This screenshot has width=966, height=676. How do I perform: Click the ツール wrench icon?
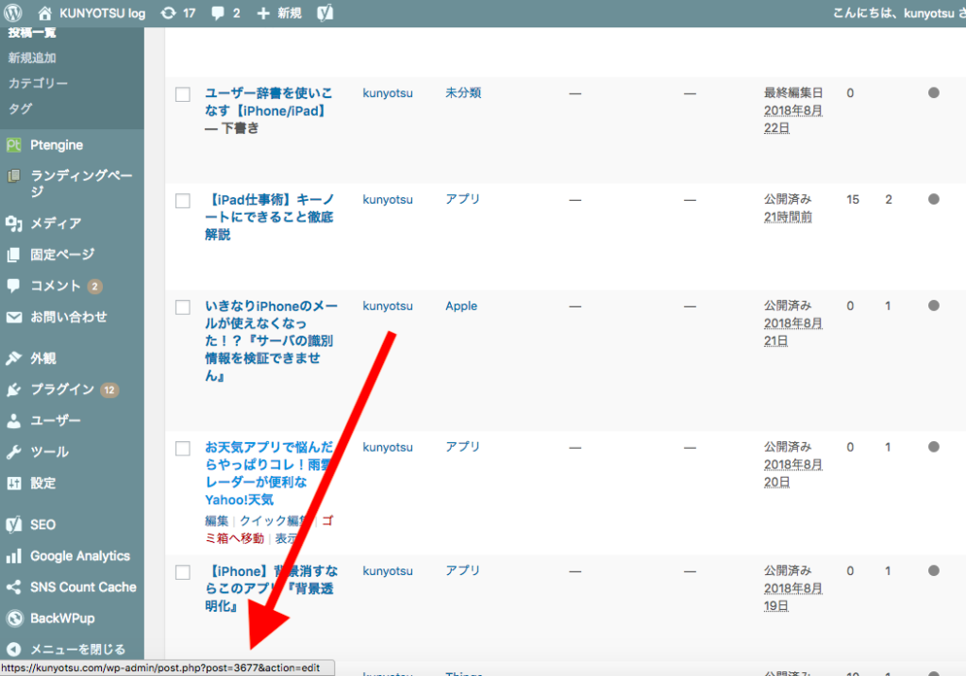(x=13, y=452)
